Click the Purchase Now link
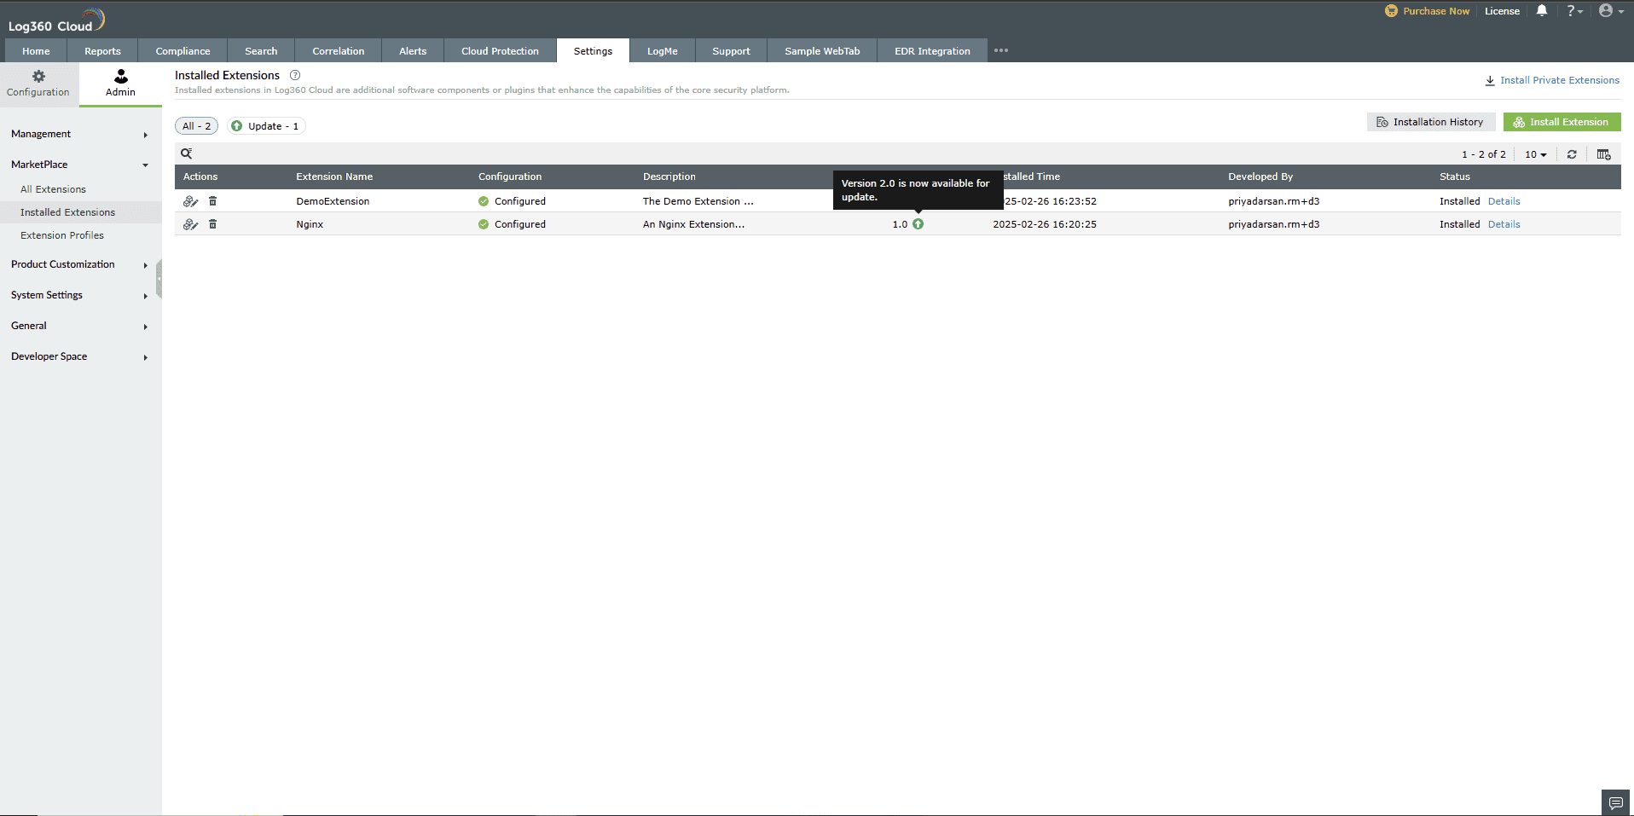This screenshot has height=816, width=1634. pyautogui.click(x=1428, y=11)
